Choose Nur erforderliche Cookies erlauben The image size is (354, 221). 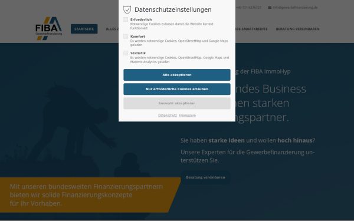click(177, 89)
